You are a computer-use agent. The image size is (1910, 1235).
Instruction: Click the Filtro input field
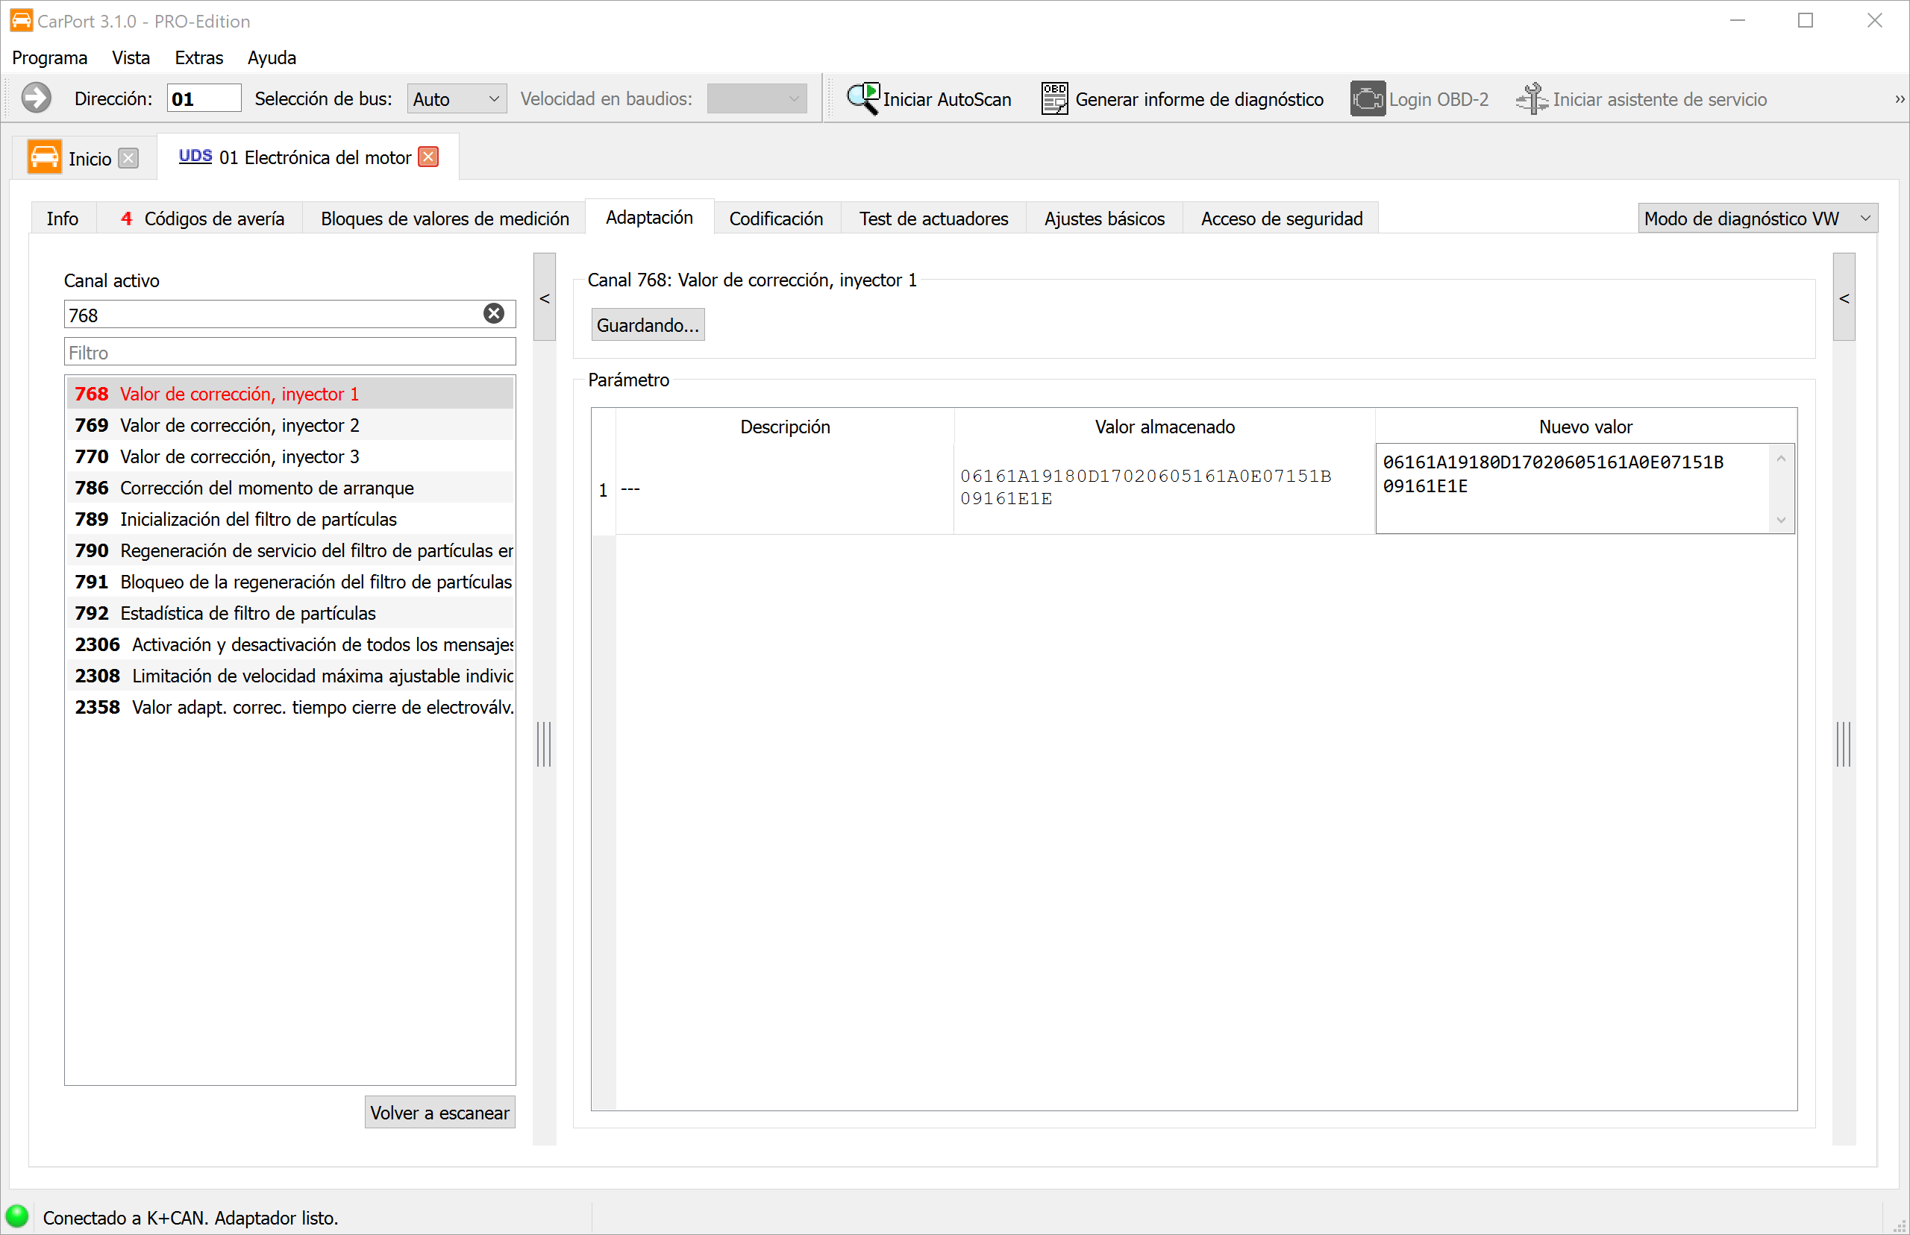click(x=289, y=352)
